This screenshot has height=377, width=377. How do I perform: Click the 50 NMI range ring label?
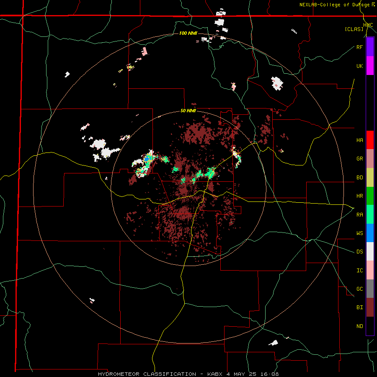188,111
